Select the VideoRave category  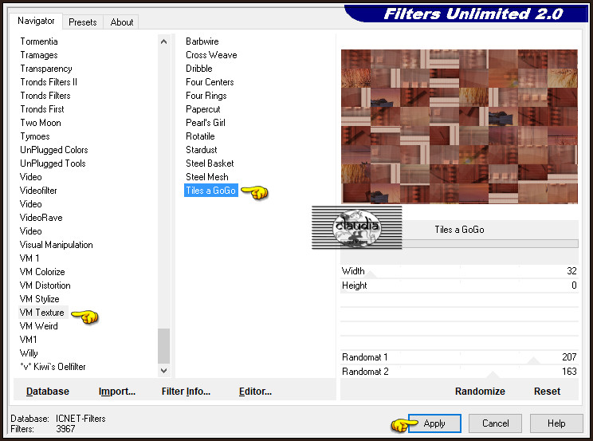pyautogui.click(x=41, y=218)
